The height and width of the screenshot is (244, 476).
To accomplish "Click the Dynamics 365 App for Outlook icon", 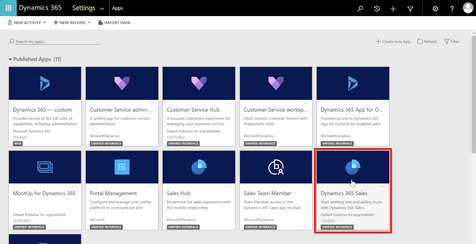I will [353, 83].
